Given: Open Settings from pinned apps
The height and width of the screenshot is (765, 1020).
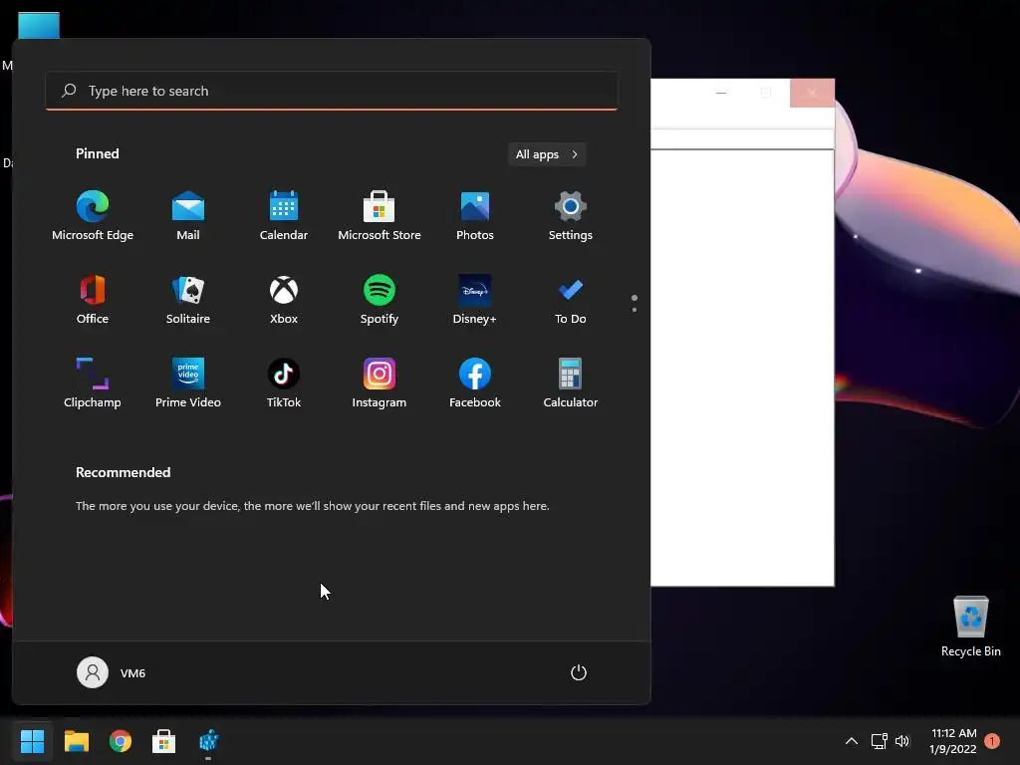Looking at the screenshot, I should (x=571, y=216).
